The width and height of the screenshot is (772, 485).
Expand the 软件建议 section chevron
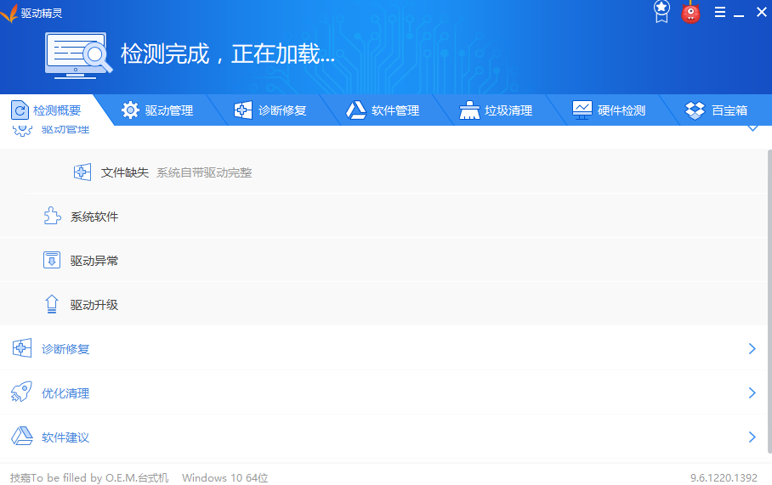752,437
